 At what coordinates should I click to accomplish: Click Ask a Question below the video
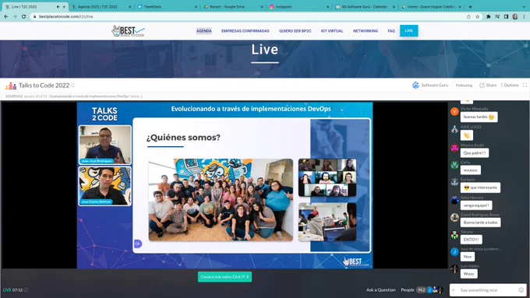click(x=380, y=290)
